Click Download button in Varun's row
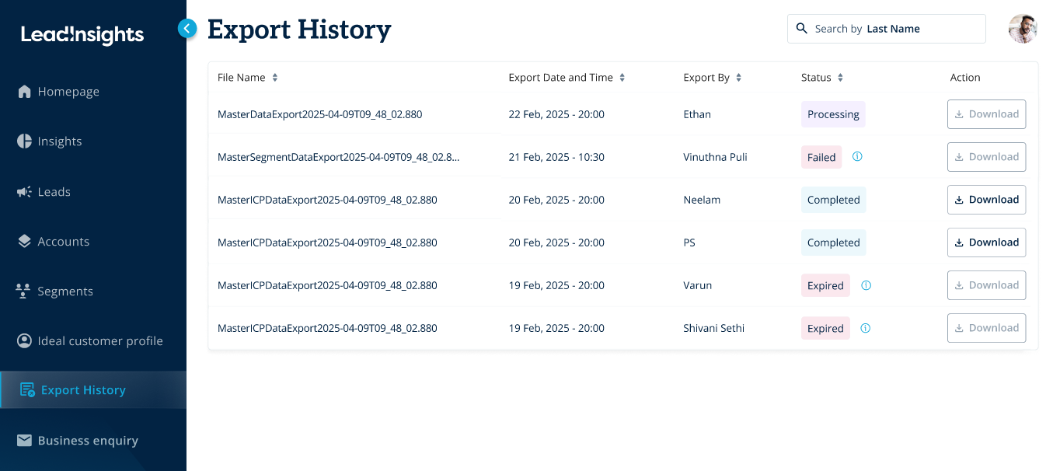The image size is (1053, 471). (x=986, y=285)
